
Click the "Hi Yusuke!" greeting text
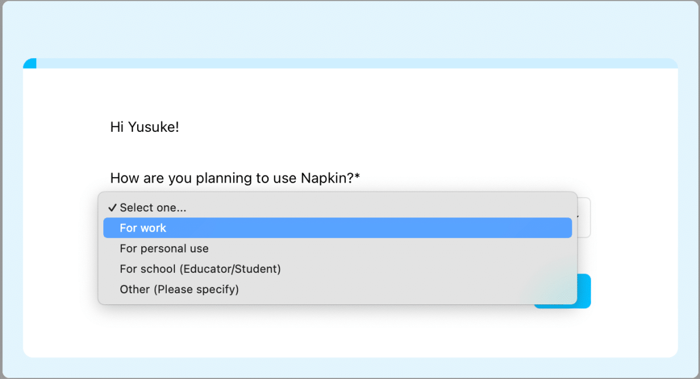(144, 127)
